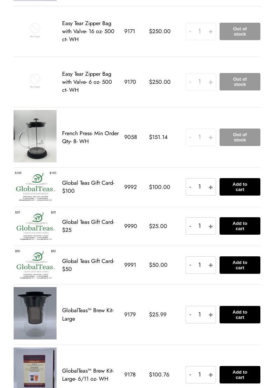Click minus for Global Teas Gift Card- $50
The height and width of the screenshot is (388, 274).
click(190, 265)
